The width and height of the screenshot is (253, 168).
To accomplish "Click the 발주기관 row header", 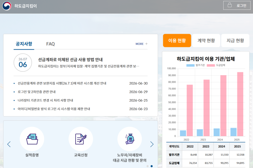I will (174, 155).
